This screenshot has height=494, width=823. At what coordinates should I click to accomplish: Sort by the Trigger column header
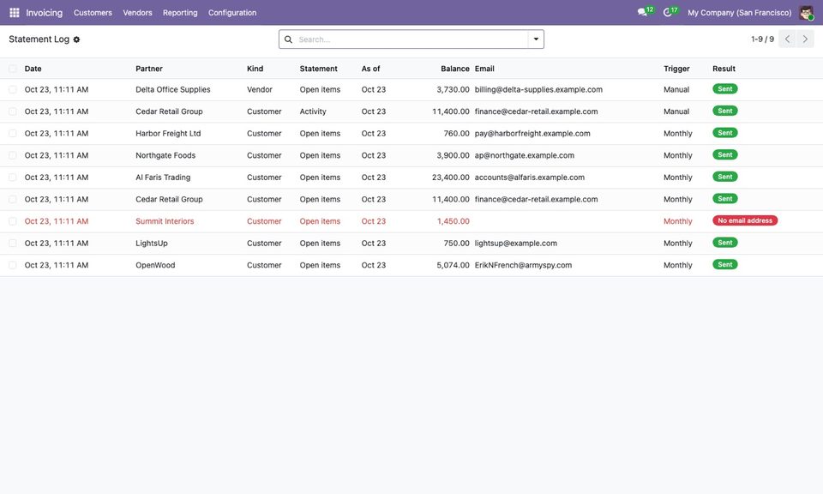click(676, 69)
